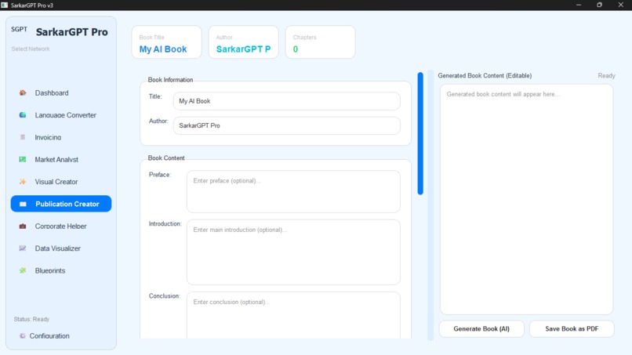Go to the Invoicing section
This screenshot has height=355, width=632.
tap(61, 137)
